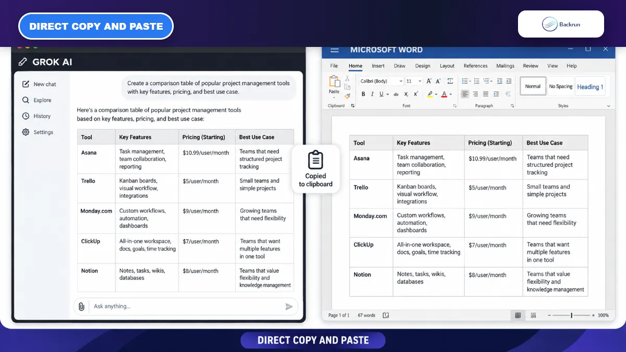
Task: Apply the Normal style
Action: pos(533,87)
